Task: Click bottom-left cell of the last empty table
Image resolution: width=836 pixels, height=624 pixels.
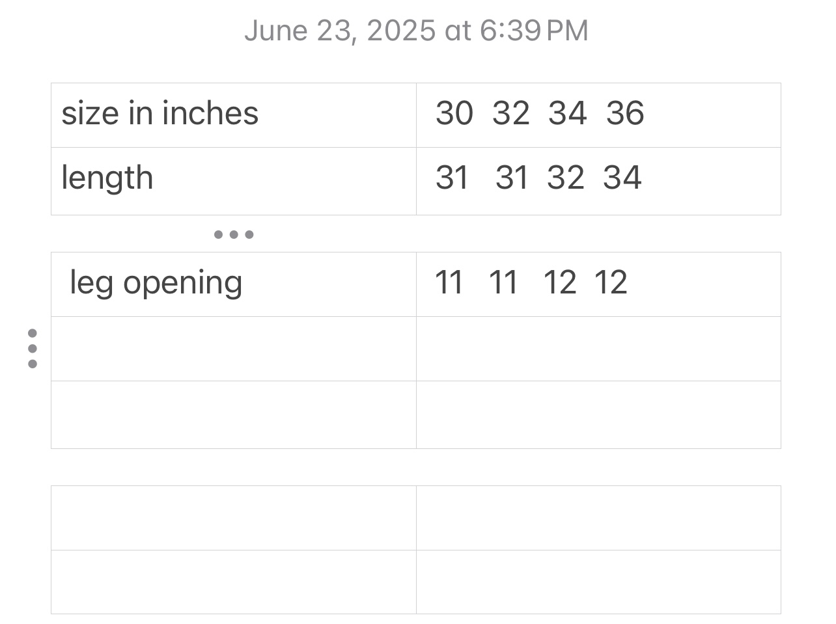Action: point(234,582)
